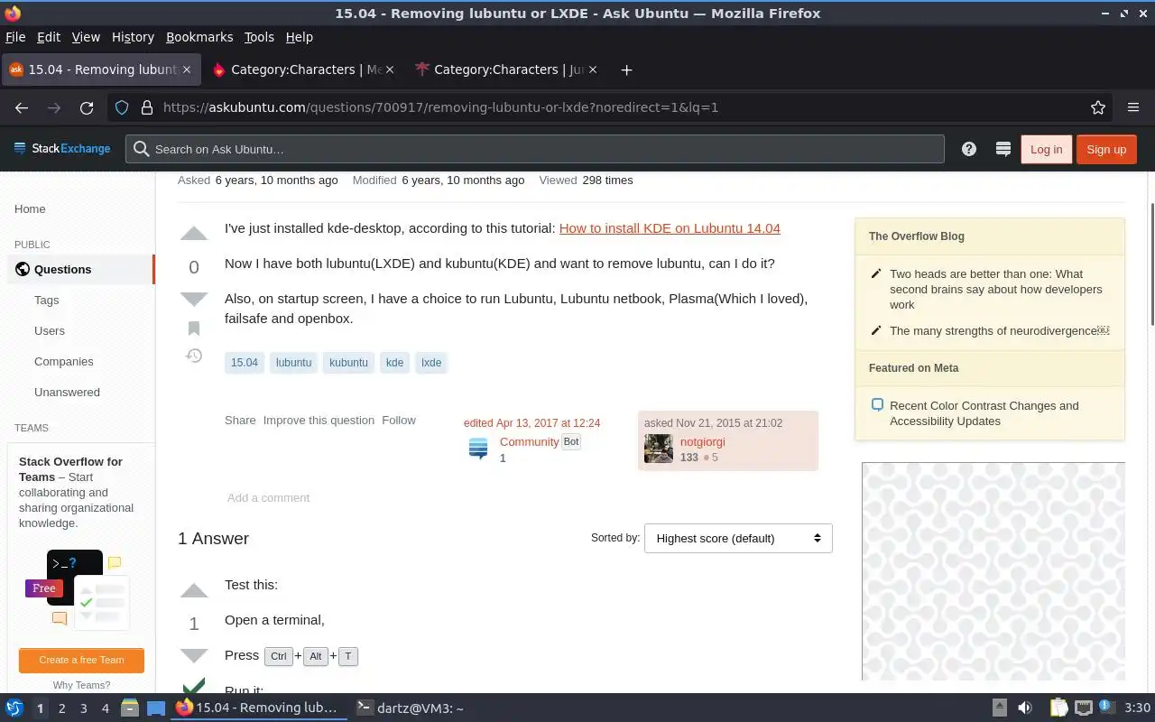Viewport: 1155px width, 722px height.
Task: View site security padlock information
Action: click(x=146, y=107)
